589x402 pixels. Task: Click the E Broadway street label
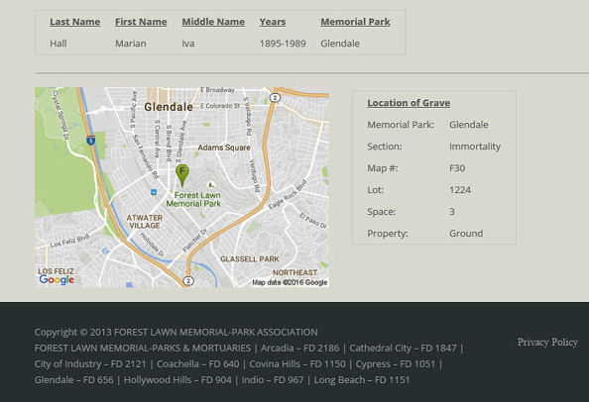pos(217,90)
